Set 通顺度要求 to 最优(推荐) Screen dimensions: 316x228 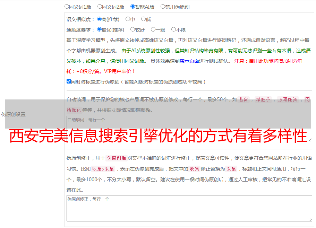click(99, 29)
